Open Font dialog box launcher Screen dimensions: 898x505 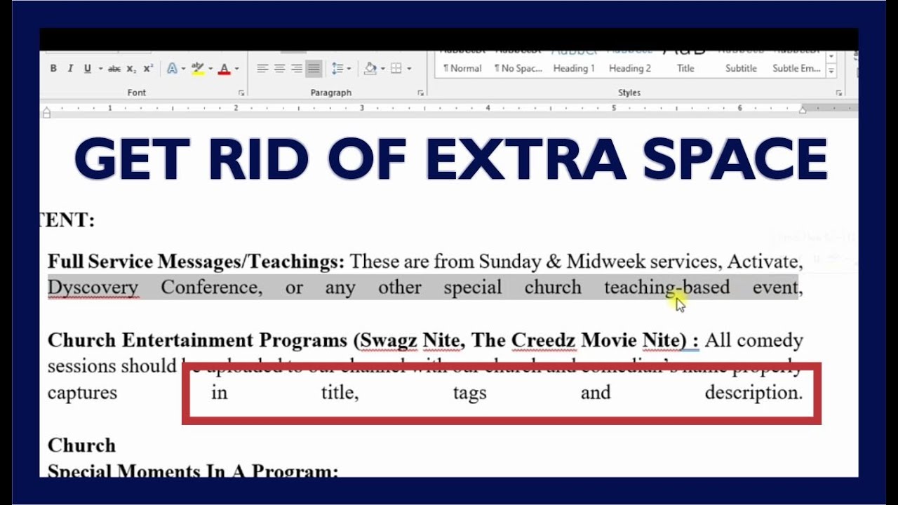(241, 93)
